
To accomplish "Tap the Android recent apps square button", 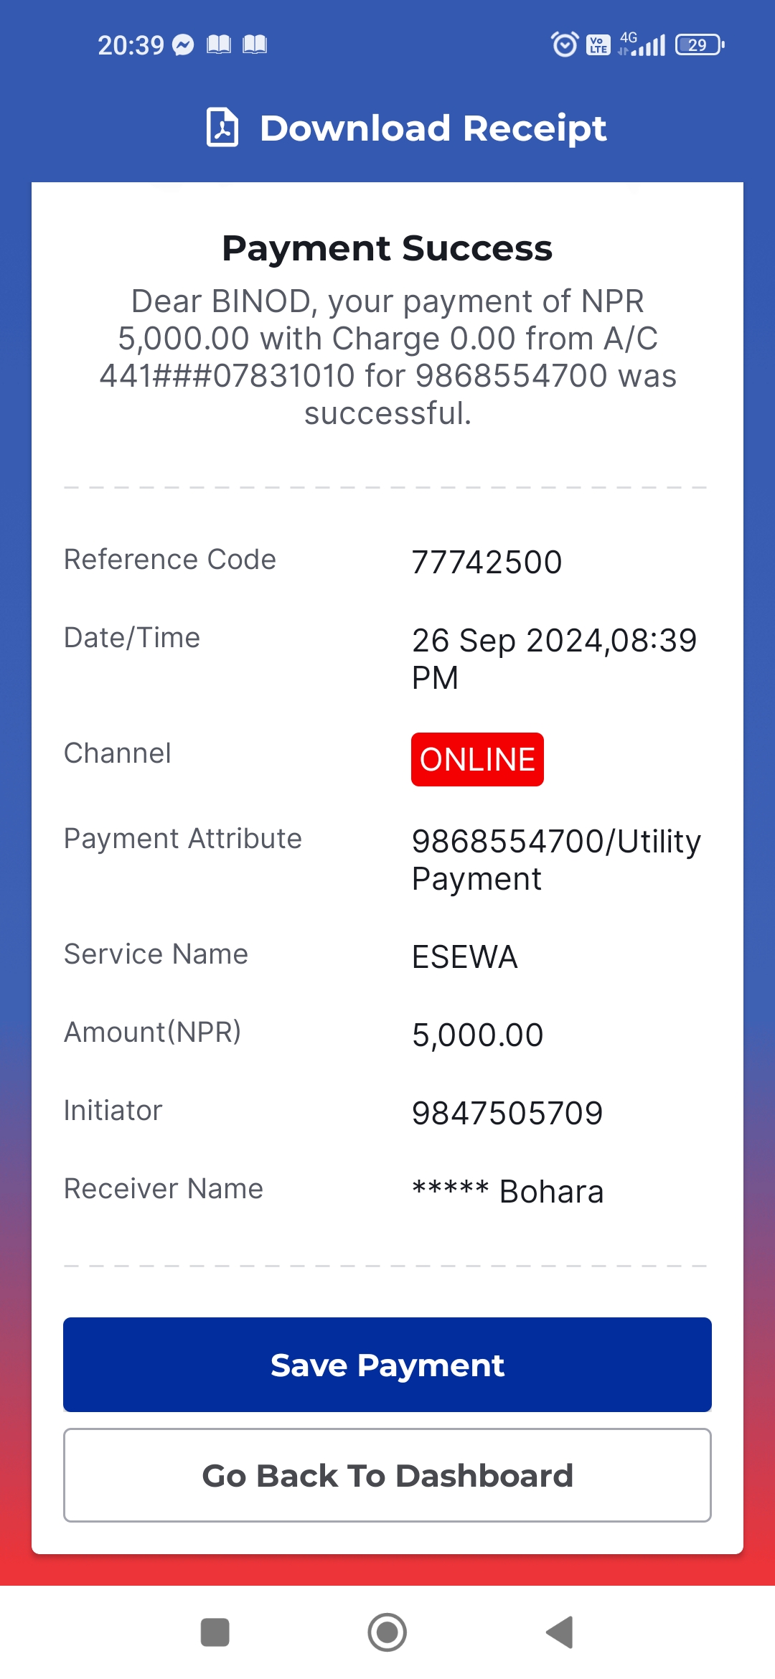I will coord(215,1632).
